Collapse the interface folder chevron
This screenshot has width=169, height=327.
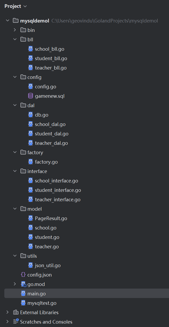15,171
